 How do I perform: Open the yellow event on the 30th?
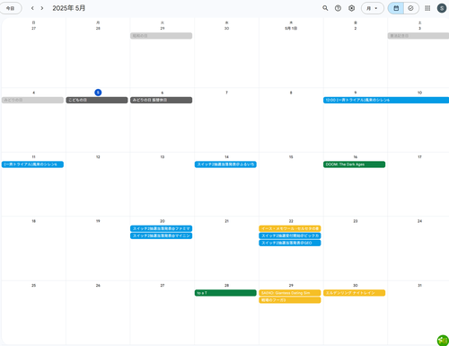click(x=354, y=293)
